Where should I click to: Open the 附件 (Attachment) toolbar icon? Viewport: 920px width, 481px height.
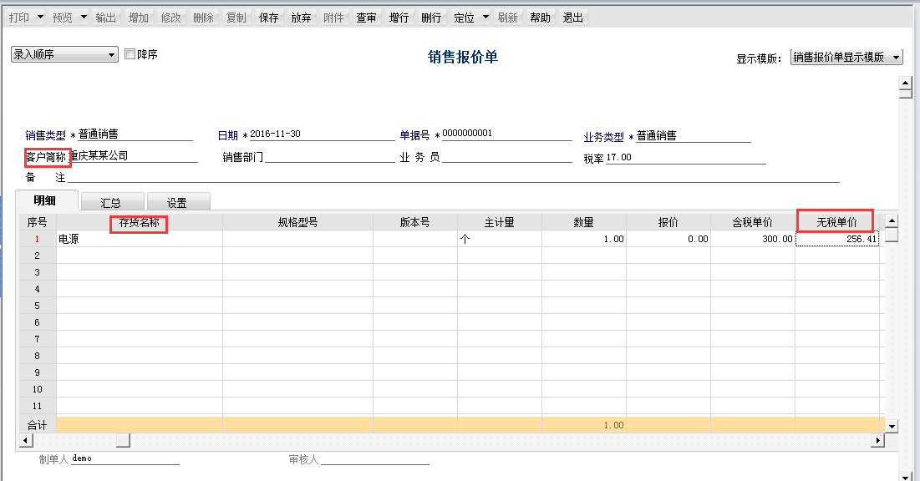point(333,17)
